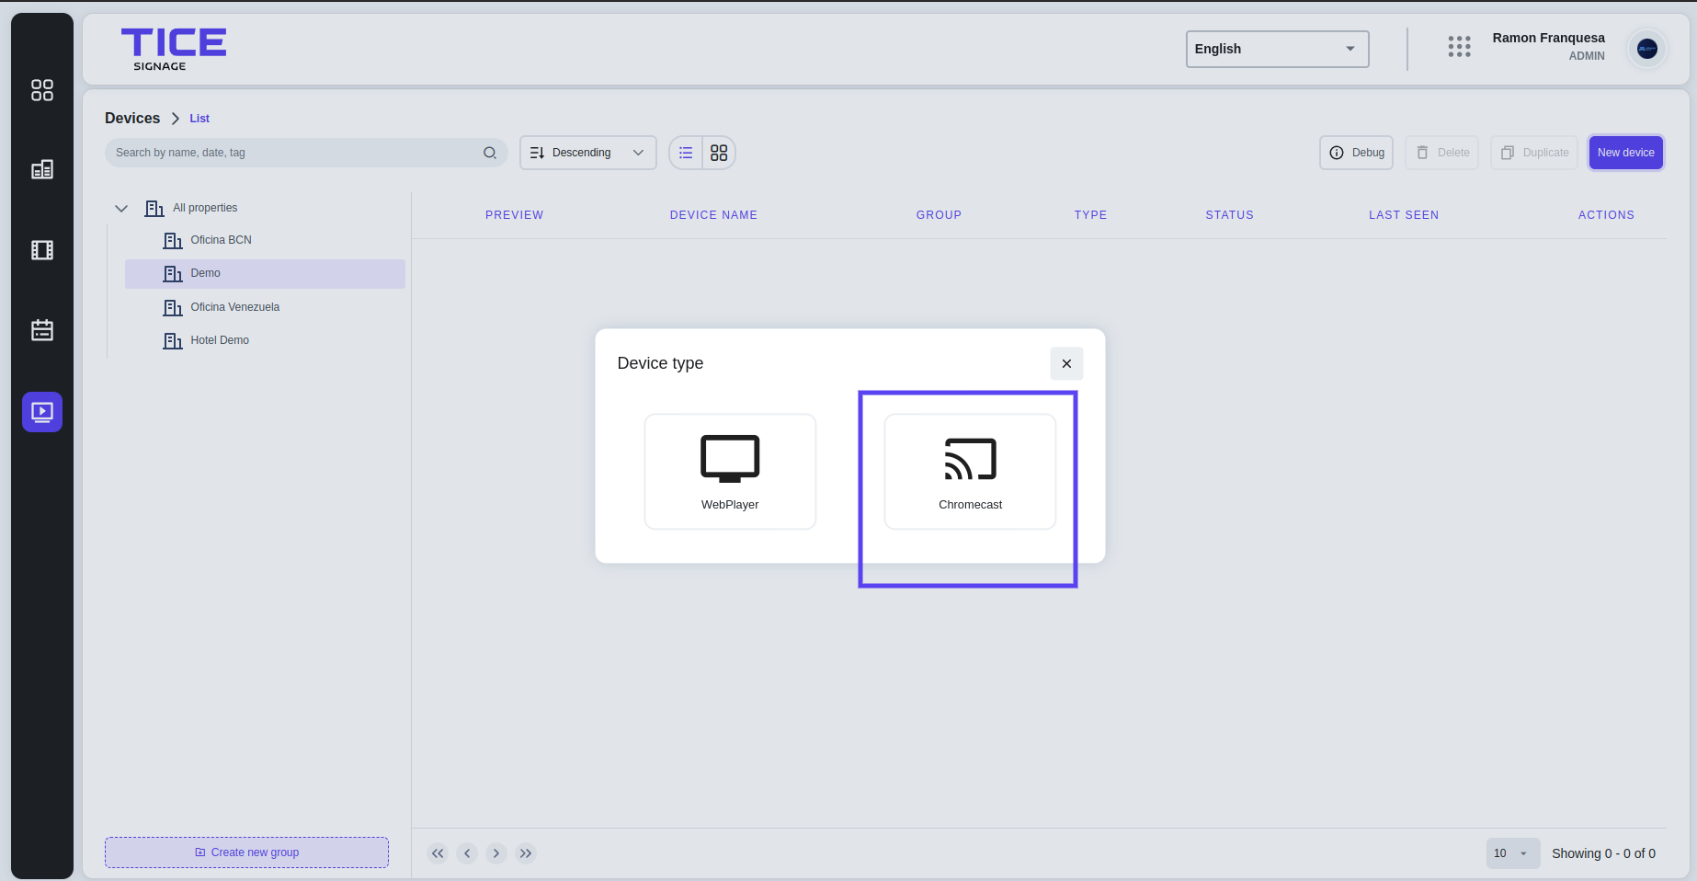Open the properties building icon in sidebar

click(x=42, y=169)
